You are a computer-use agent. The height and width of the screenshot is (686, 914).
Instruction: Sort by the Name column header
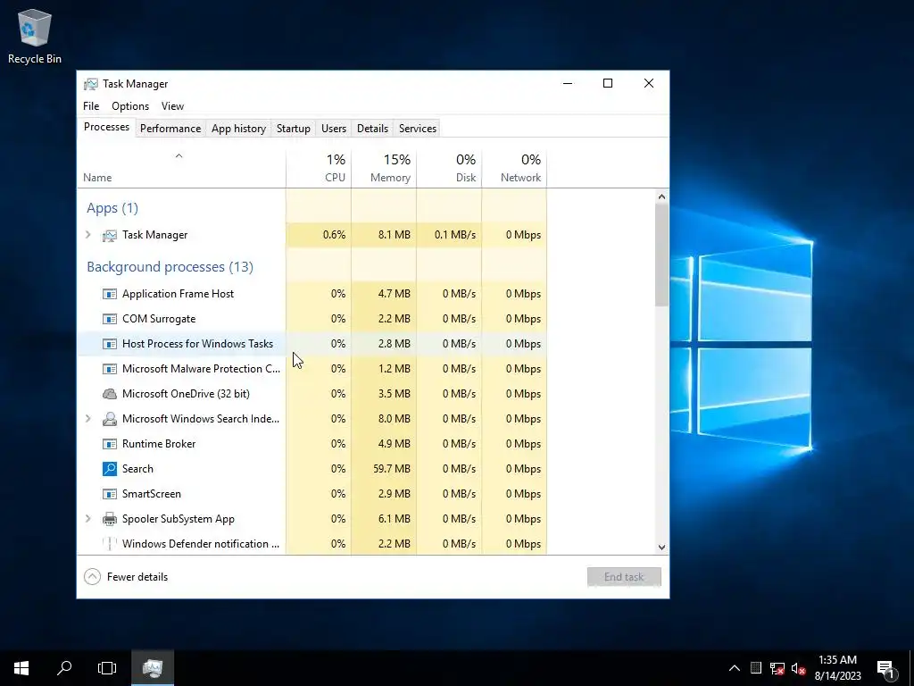coord(181,169)
